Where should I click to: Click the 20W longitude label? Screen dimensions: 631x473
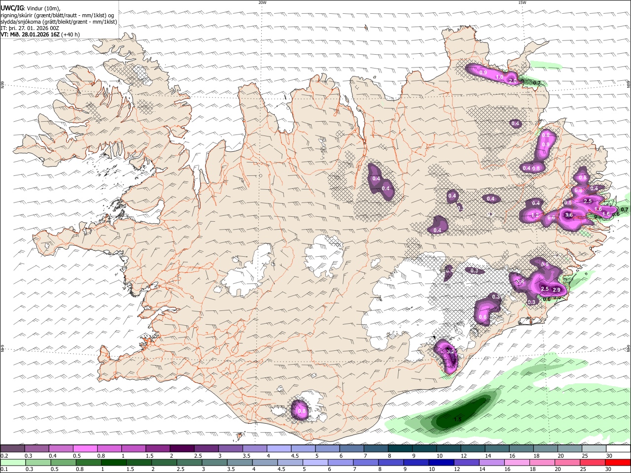point(262,2)
